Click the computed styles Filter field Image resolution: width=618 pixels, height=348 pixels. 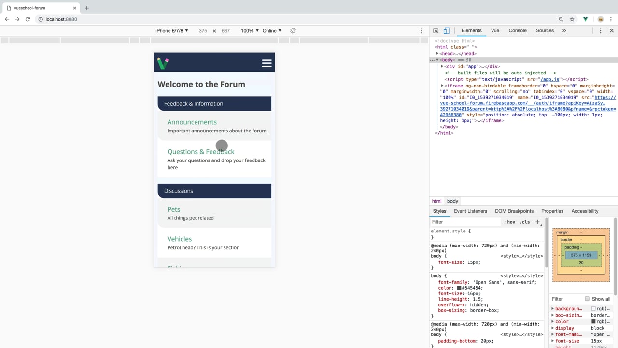[x=566, y=299]
